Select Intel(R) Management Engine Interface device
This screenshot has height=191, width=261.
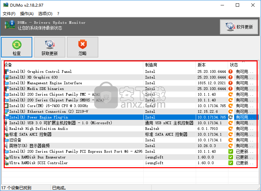coord(45,83)
